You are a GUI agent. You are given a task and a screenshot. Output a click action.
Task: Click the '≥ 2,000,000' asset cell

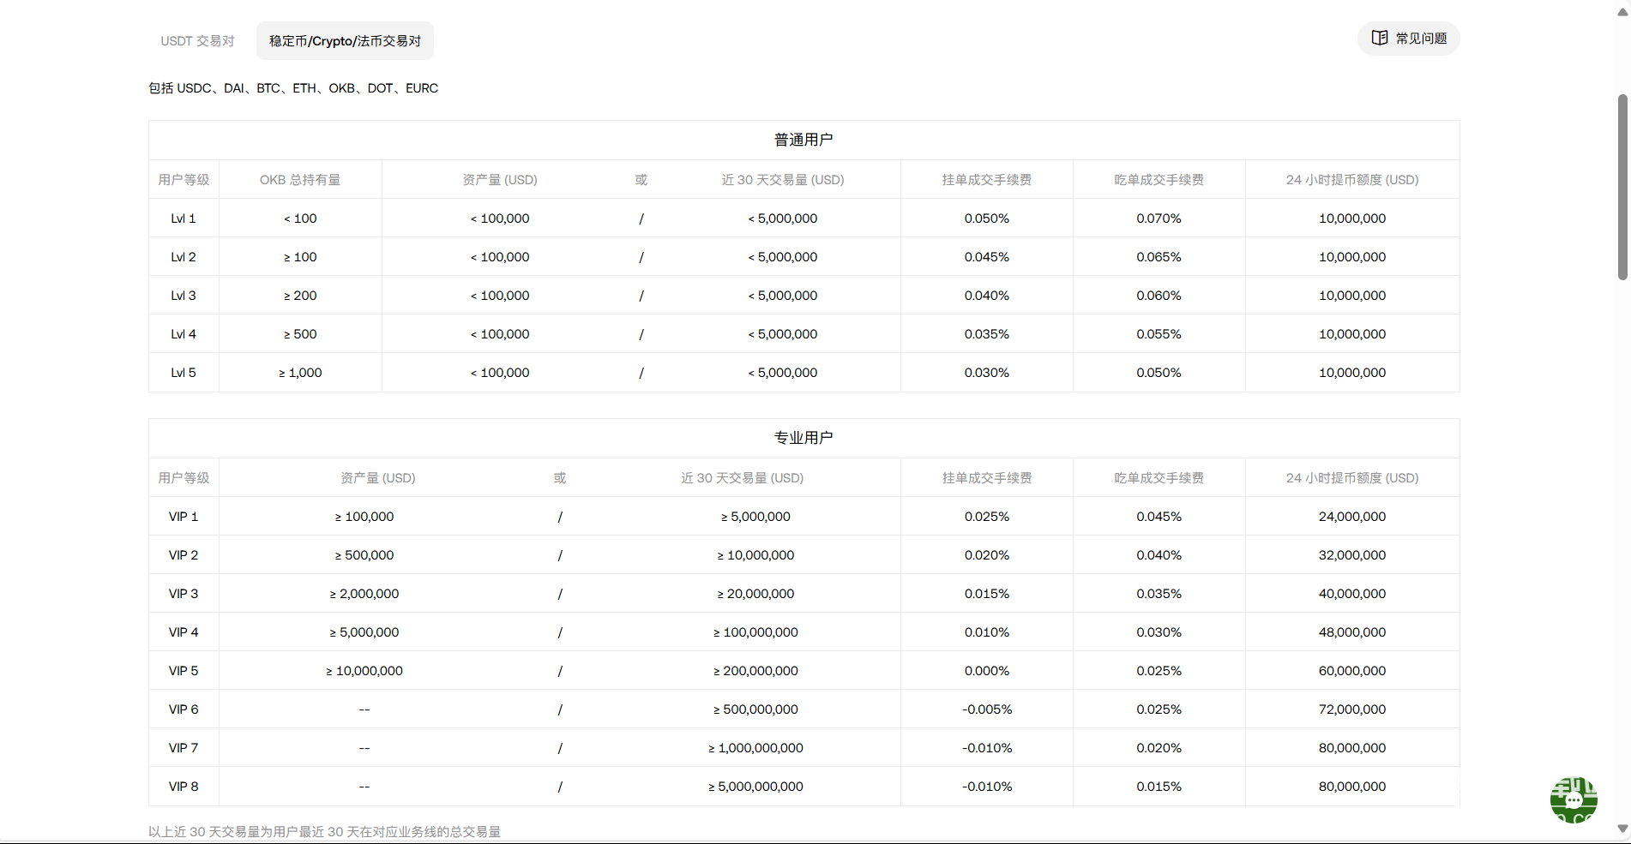pyautogui.click(x=364, y=594)
